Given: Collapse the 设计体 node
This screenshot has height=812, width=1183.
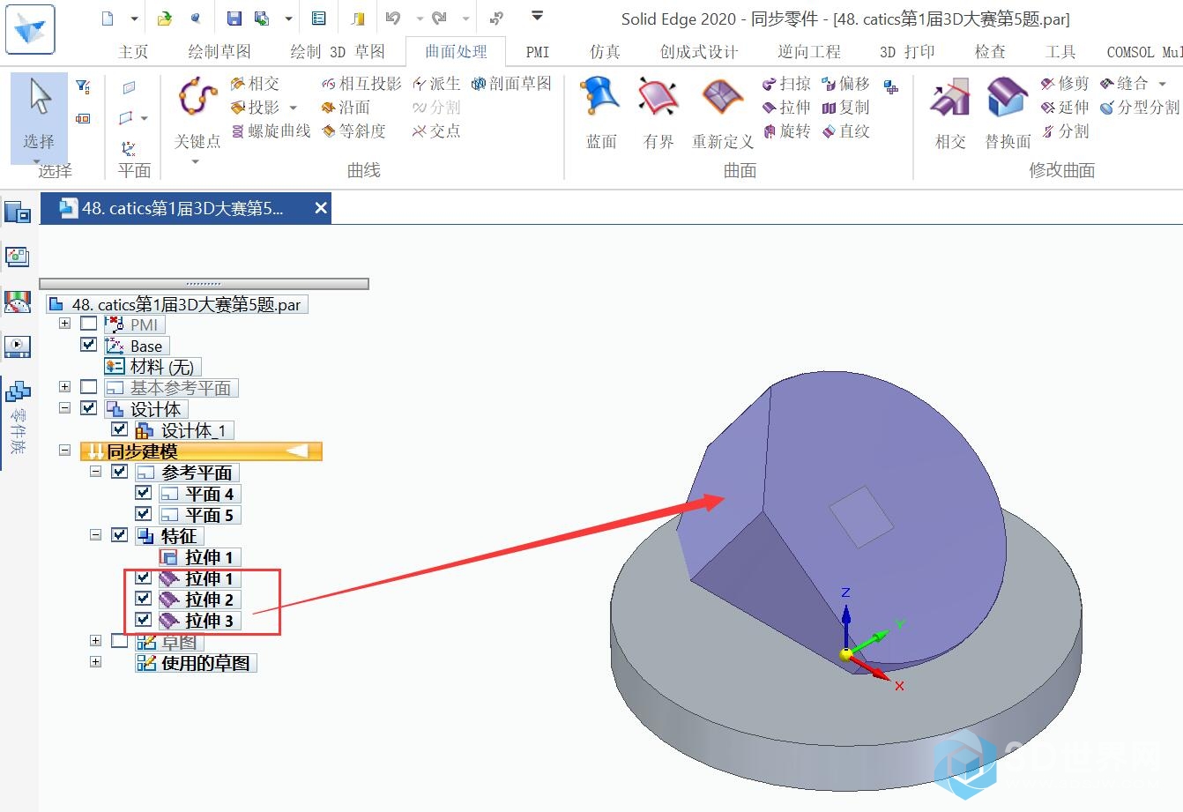Looking at the screenshot, I should point(64,408).
